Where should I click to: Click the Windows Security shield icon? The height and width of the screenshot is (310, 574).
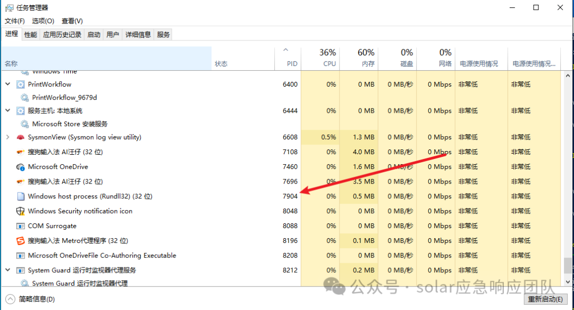coord(21,211)
